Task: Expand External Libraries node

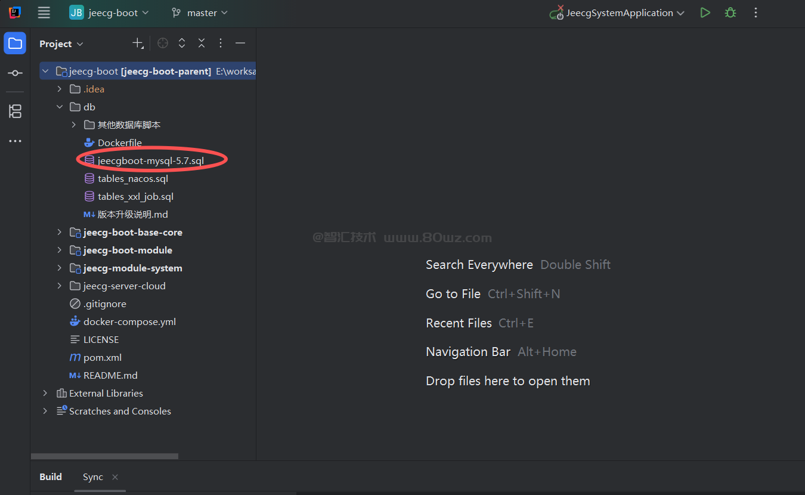Action: click(x=45, y=393)
